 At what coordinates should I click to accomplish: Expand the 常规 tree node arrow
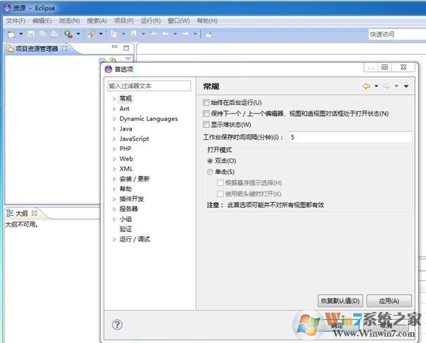click(114, 99)
